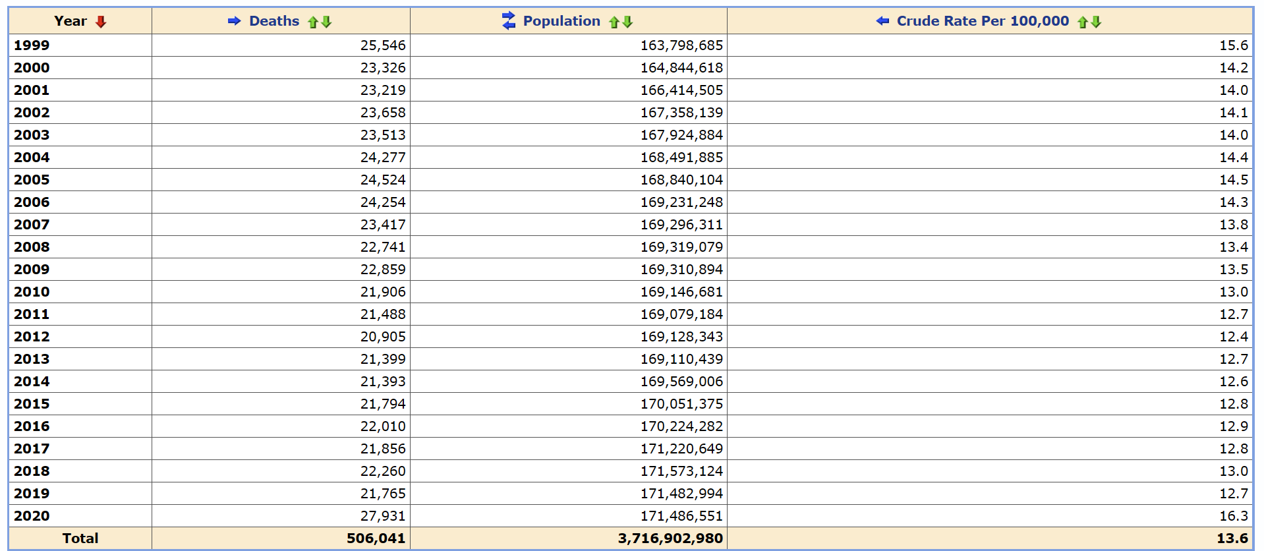Click the Total row label
Image resolution: width=1264 pixels, height=551 pixels.
[x=80, y=538]
